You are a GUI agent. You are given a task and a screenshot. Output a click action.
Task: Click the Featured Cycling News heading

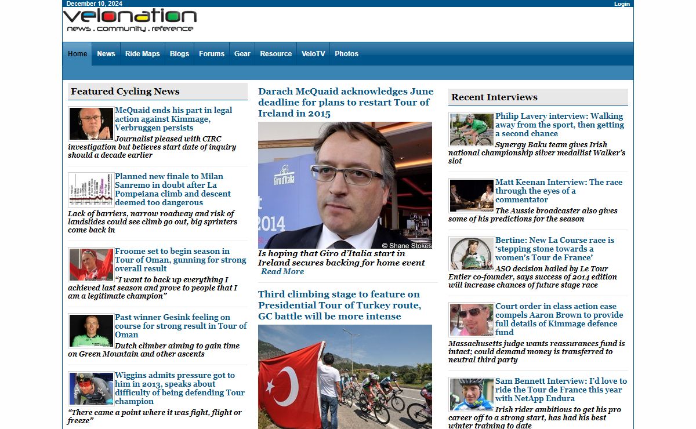click(125, 92)
